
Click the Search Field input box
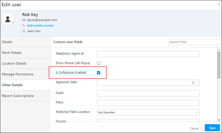194,42
